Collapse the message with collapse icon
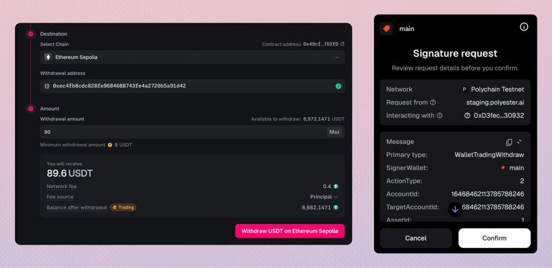 tap(520, 142)
